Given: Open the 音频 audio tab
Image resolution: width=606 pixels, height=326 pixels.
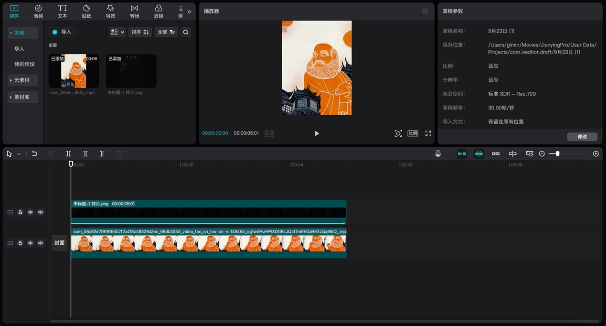Looking at the screenshot, I should coord(38,11).
